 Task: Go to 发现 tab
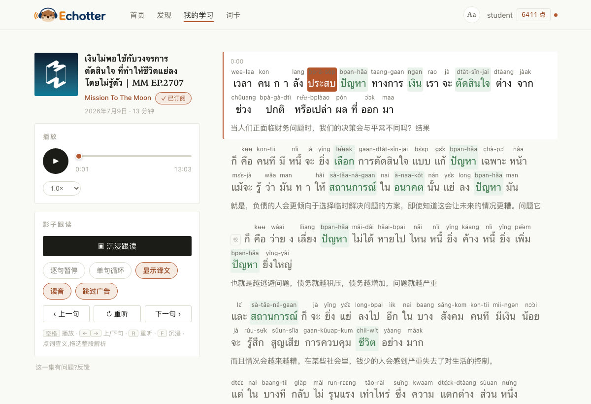click(164, 15)
